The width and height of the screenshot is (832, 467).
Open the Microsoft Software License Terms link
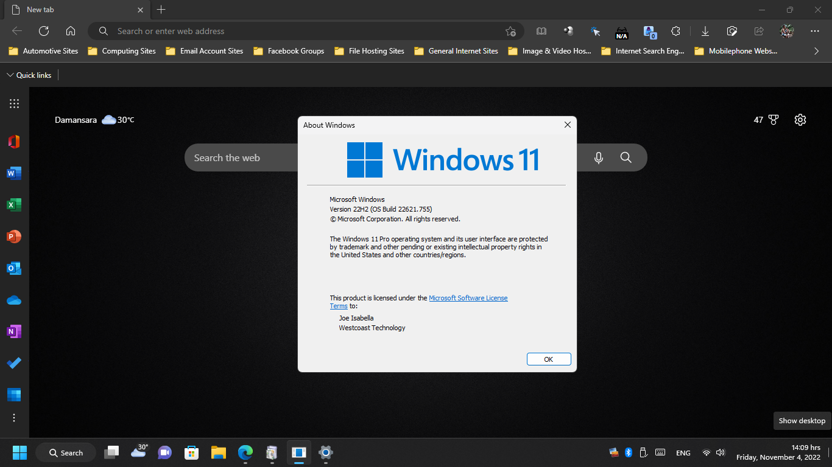[x=468, y=298]
